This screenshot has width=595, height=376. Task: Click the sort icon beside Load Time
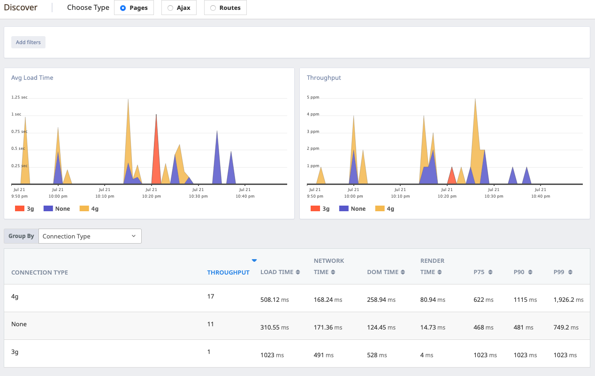tap(297, 272)
